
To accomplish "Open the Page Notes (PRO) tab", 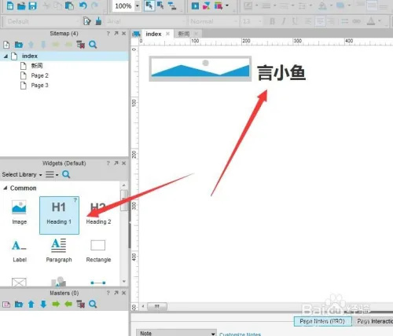I will [x=322, y=321].
